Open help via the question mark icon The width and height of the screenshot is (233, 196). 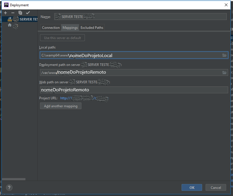9,187
